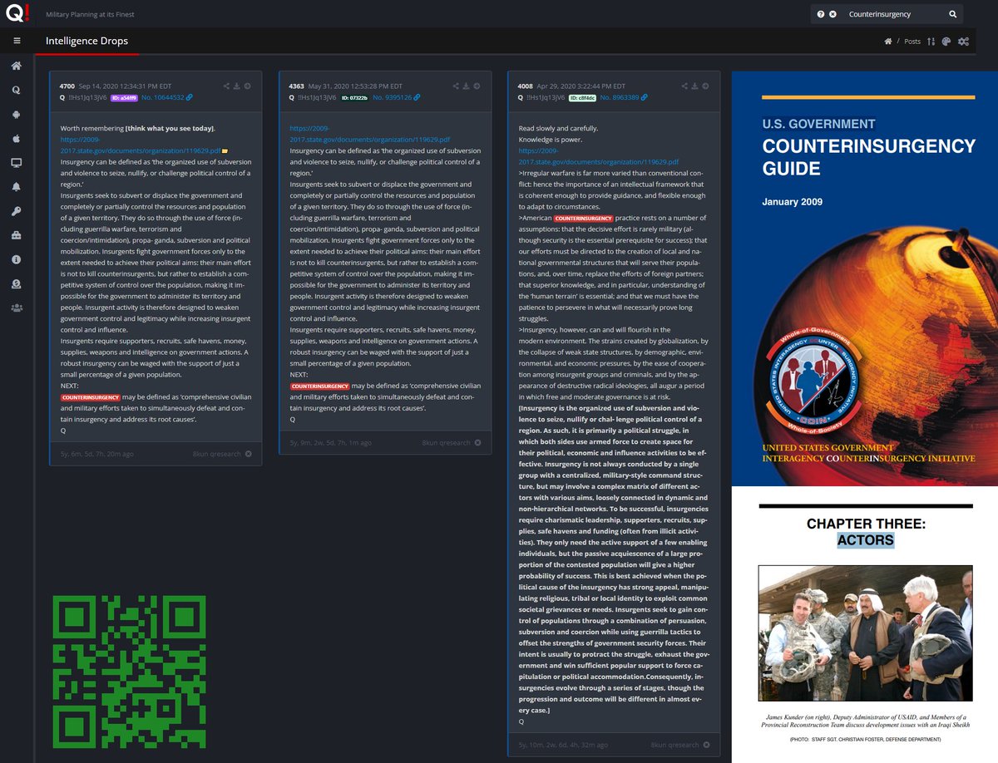Click the Q! site logo
The height and width of the screenshot is (763, 998).
click(x=17, y=14)
